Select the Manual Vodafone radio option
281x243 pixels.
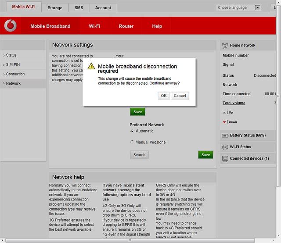[x=132, y=142]
